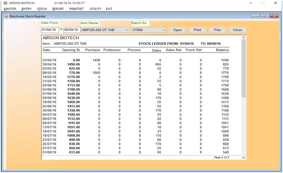283x173 pixels.
Task: Open the MASTER menu
Action: coord(9,9)
